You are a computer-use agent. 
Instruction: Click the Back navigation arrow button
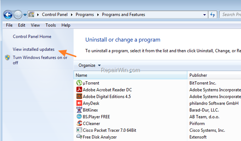tap(8, 15)
